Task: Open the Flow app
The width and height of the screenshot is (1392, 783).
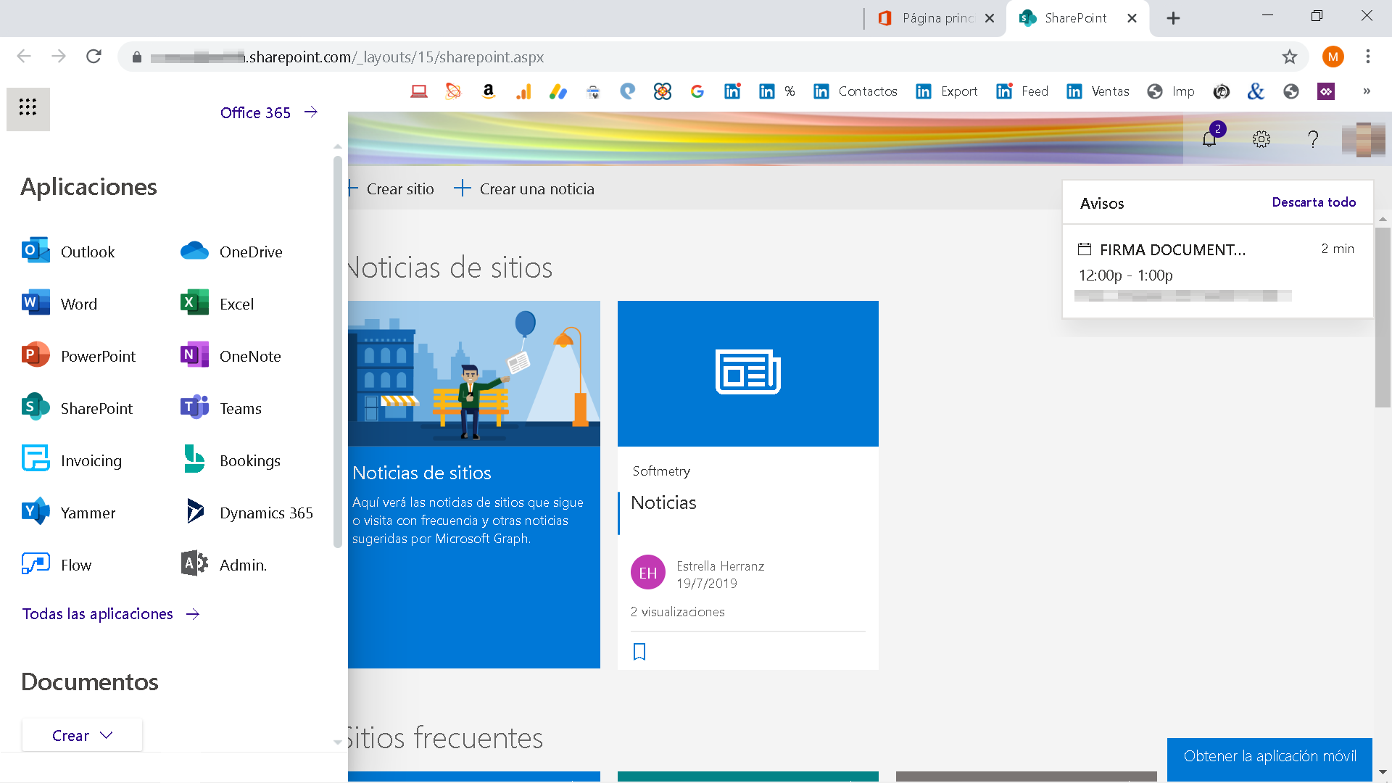Action: tap(57, 565)
